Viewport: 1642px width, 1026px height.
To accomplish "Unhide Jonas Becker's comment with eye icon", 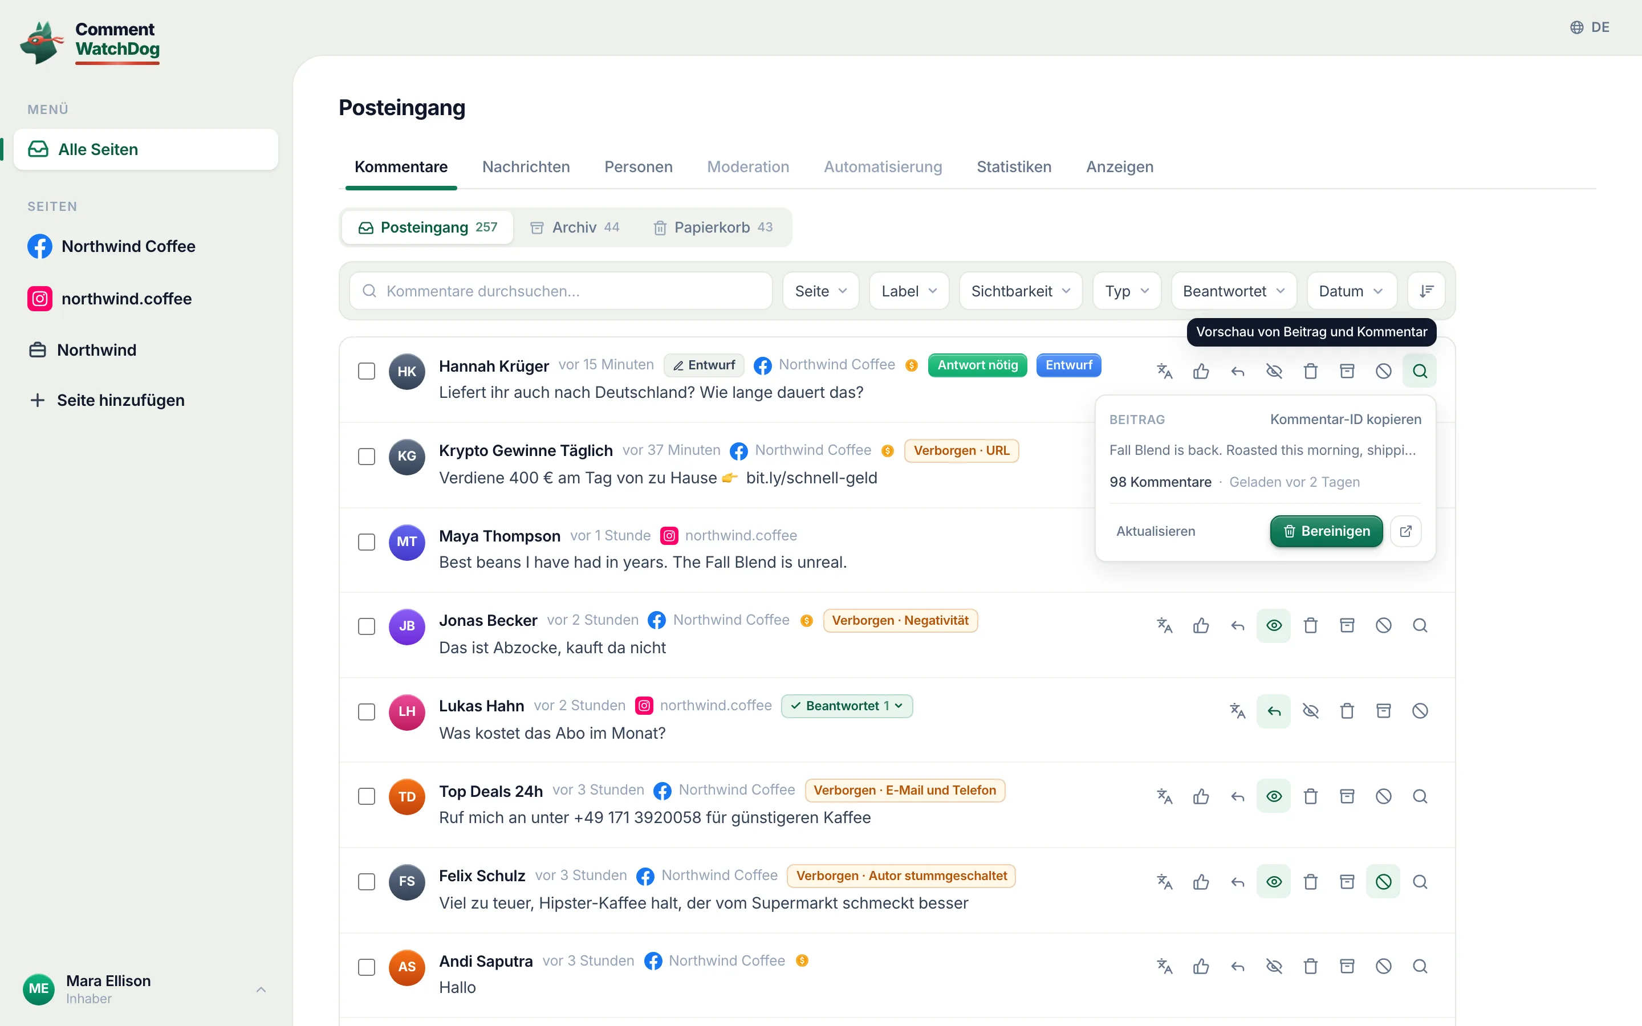I will (x=1274, y=626).
